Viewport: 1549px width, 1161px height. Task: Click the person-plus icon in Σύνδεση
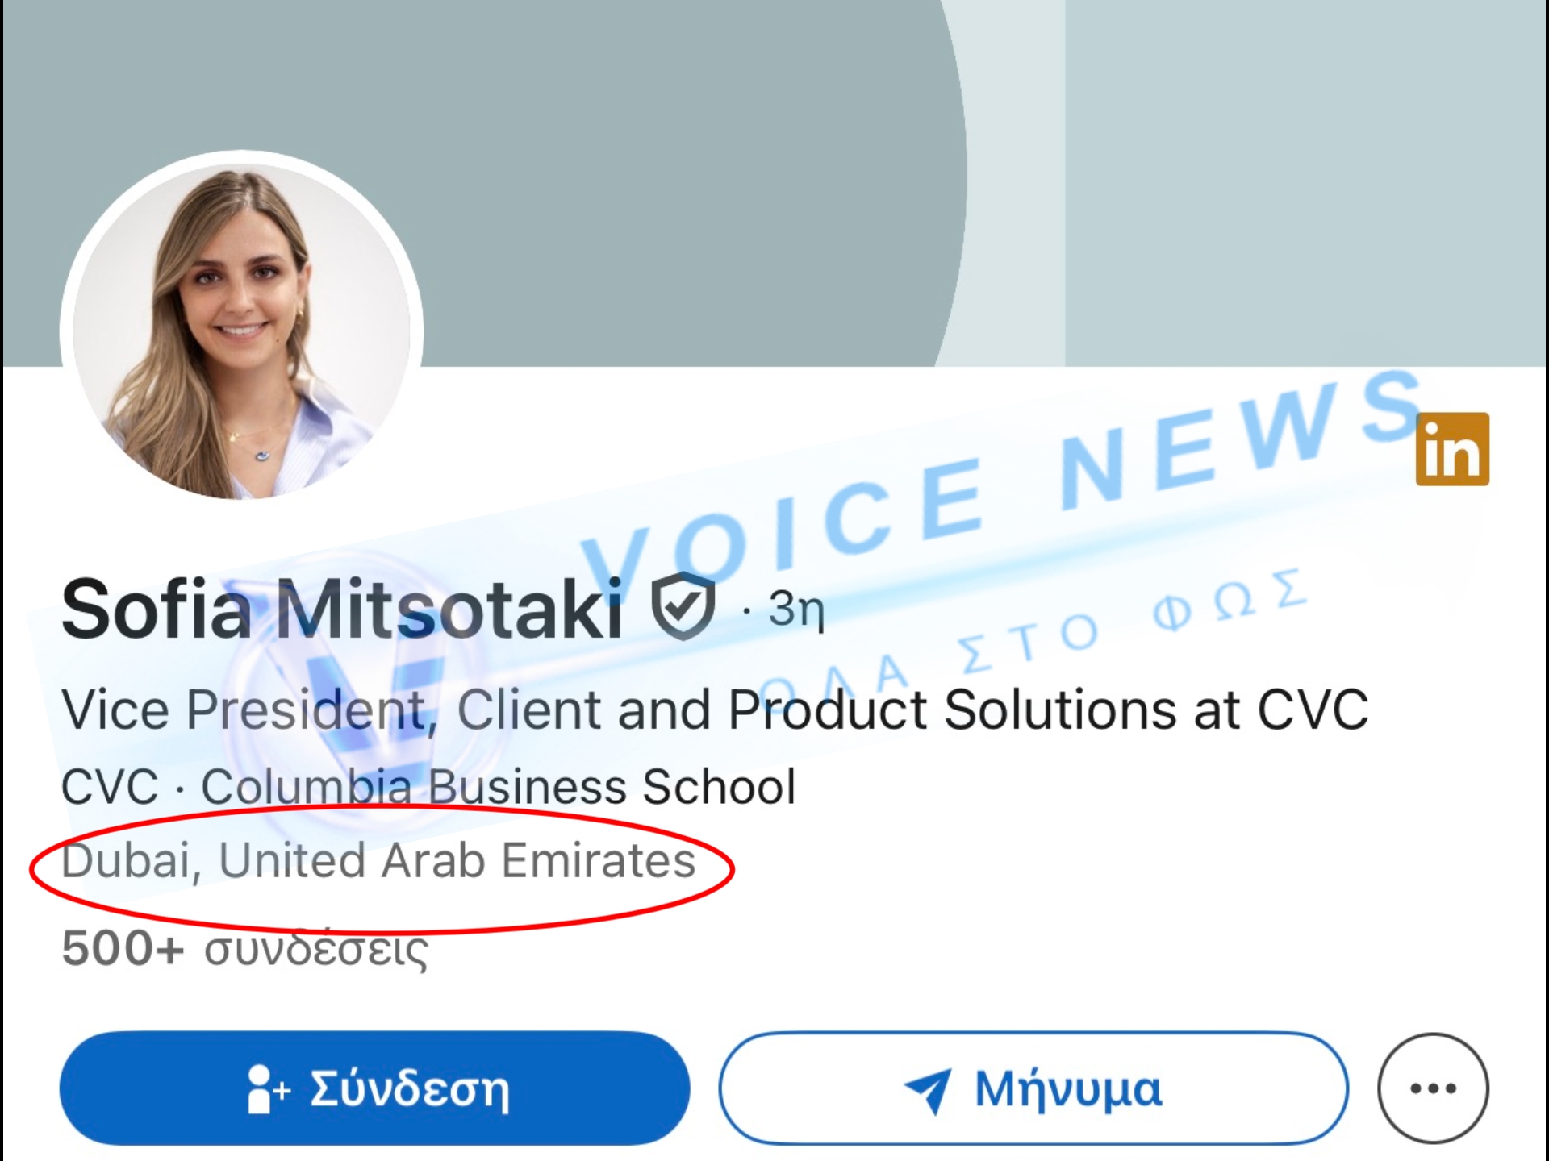pyautogui.click(x=267, y=1088)
